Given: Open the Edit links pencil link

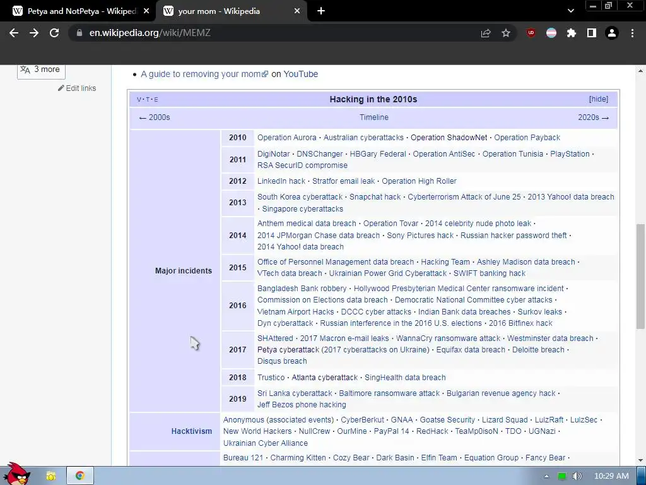Looking at the screenshot, I should point(77,88).
